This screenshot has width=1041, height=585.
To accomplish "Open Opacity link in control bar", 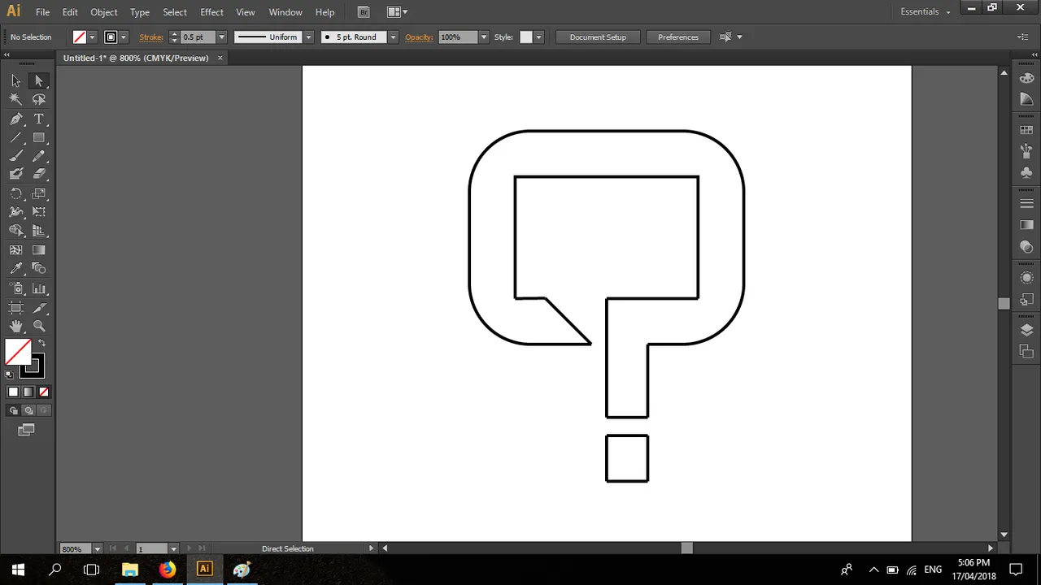I will [x=419, y=37].
